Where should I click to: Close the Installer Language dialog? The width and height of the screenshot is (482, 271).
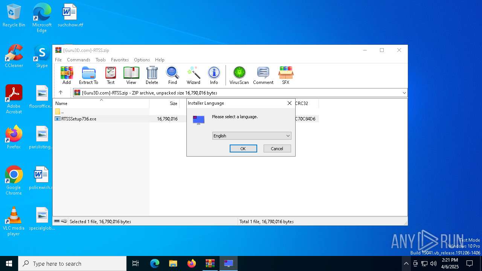(x=289, y=103)
